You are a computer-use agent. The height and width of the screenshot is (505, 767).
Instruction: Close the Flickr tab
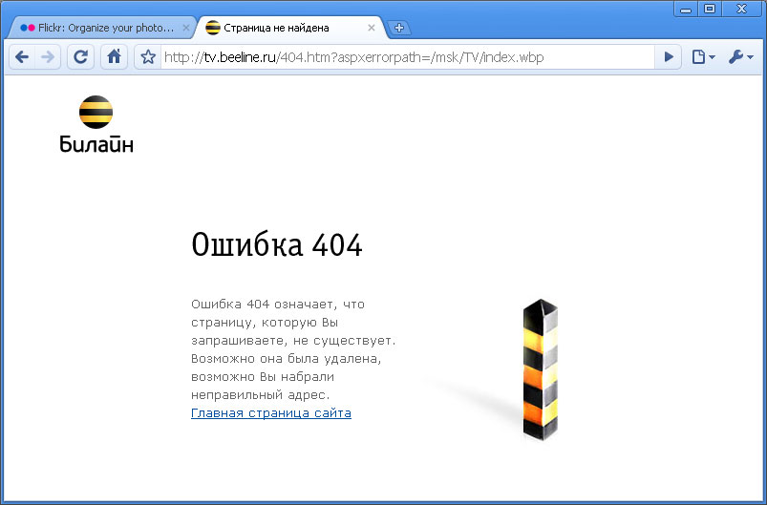[x=186, y=28]
